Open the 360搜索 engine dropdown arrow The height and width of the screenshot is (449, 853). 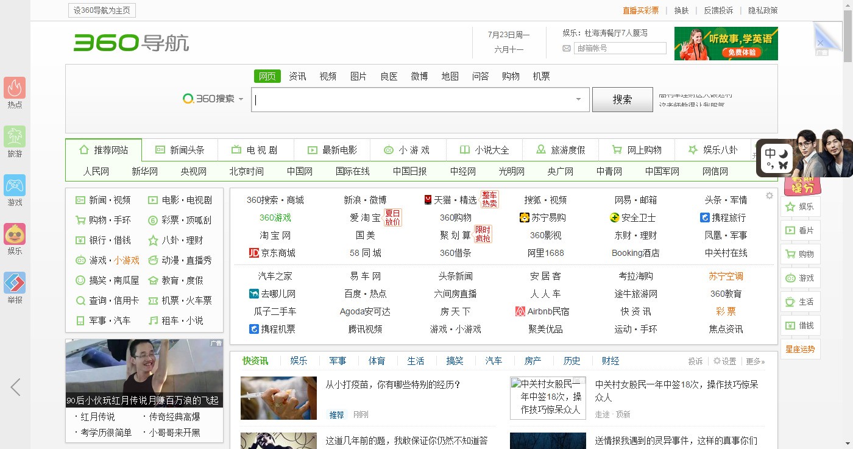click(x=241, y=98)
